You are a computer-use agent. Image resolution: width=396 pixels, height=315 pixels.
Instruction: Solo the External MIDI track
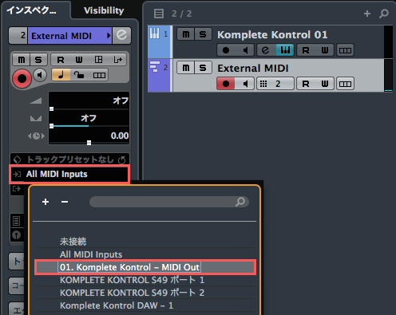(x=203, y=68)
